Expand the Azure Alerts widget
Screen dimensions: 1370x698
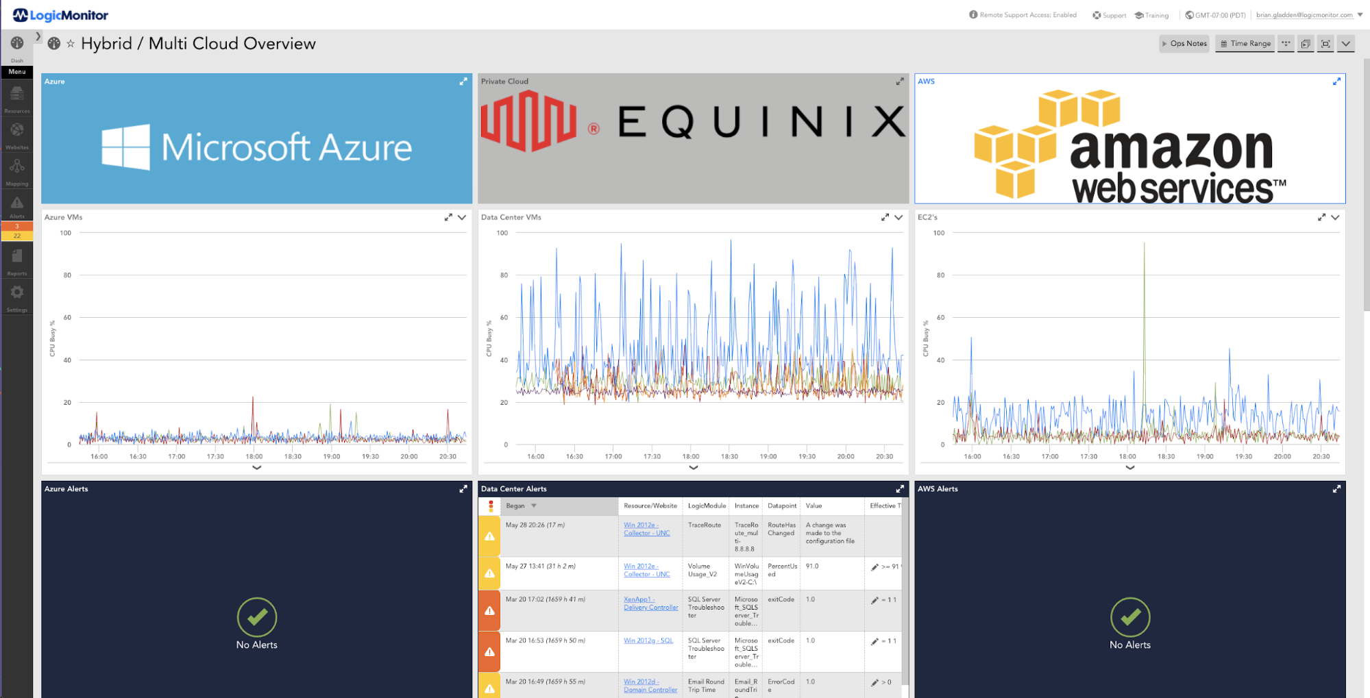[x=463, y=489]
